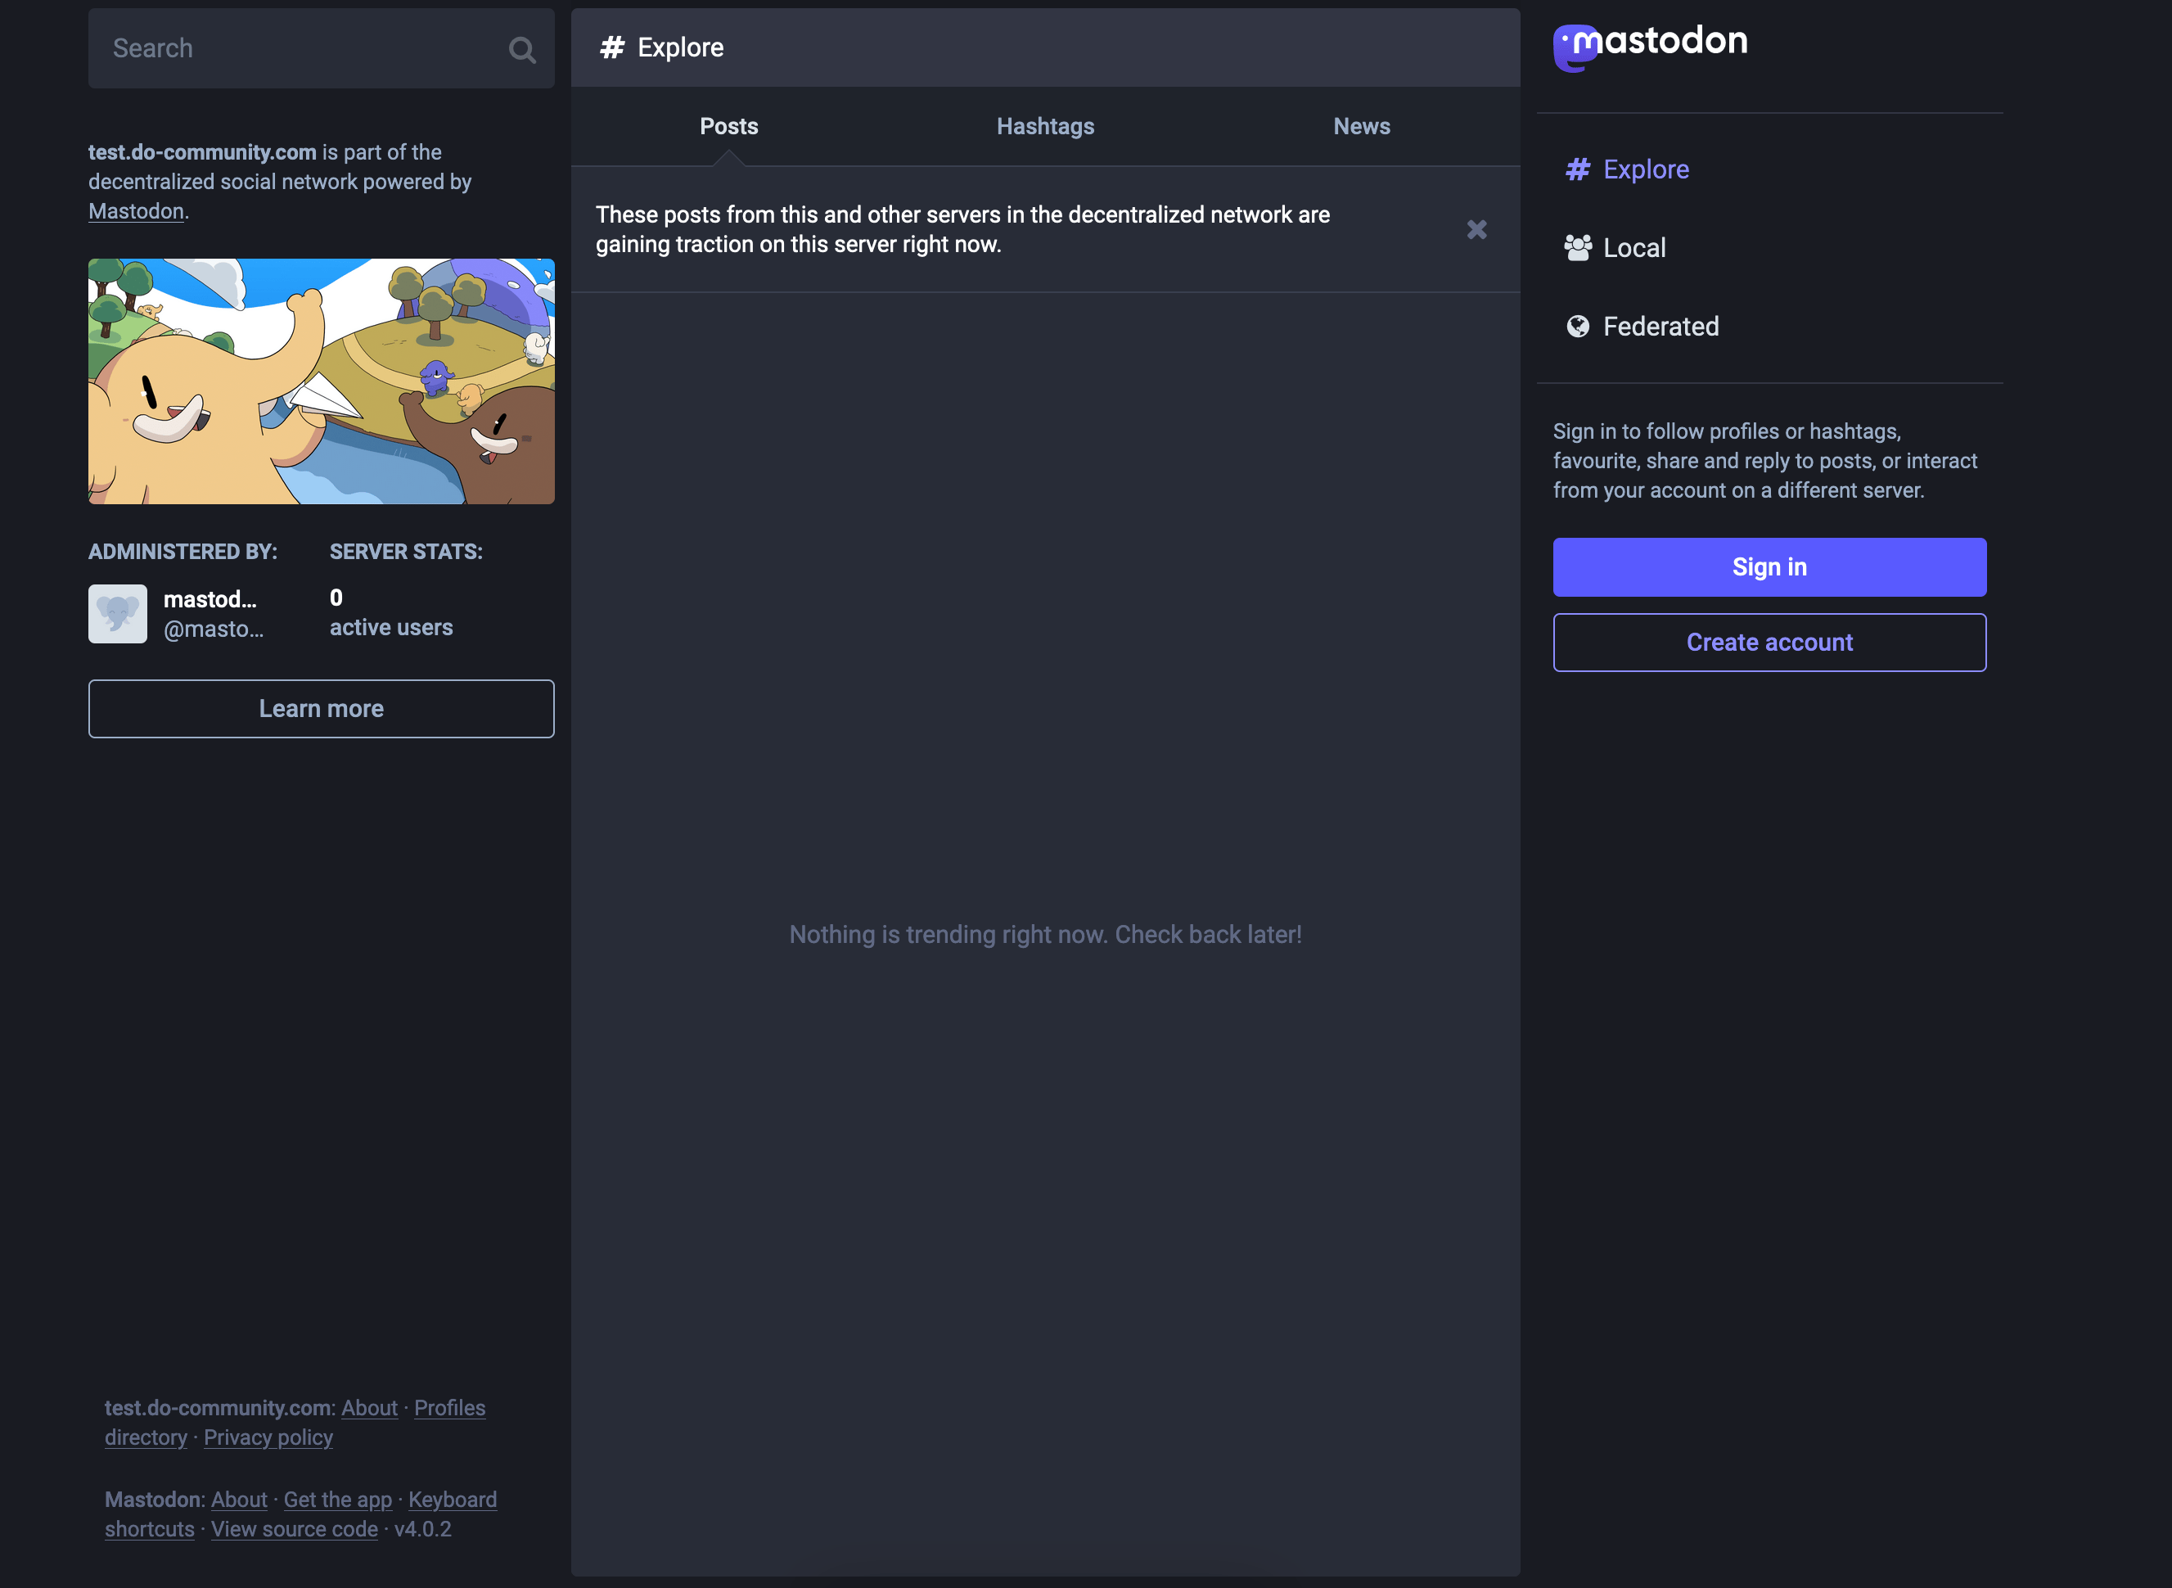
Task: Switch to the Posts tab
Action: 728,127
